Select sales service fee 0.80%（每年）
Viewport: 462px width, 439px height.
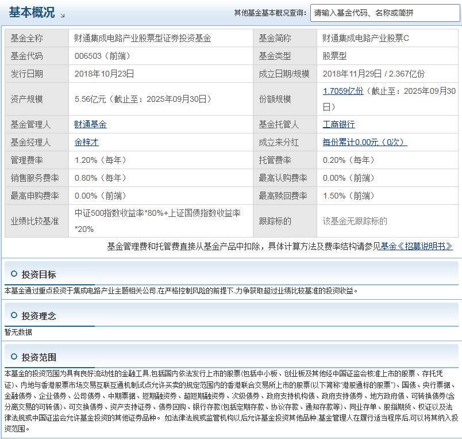coord(100,178)
